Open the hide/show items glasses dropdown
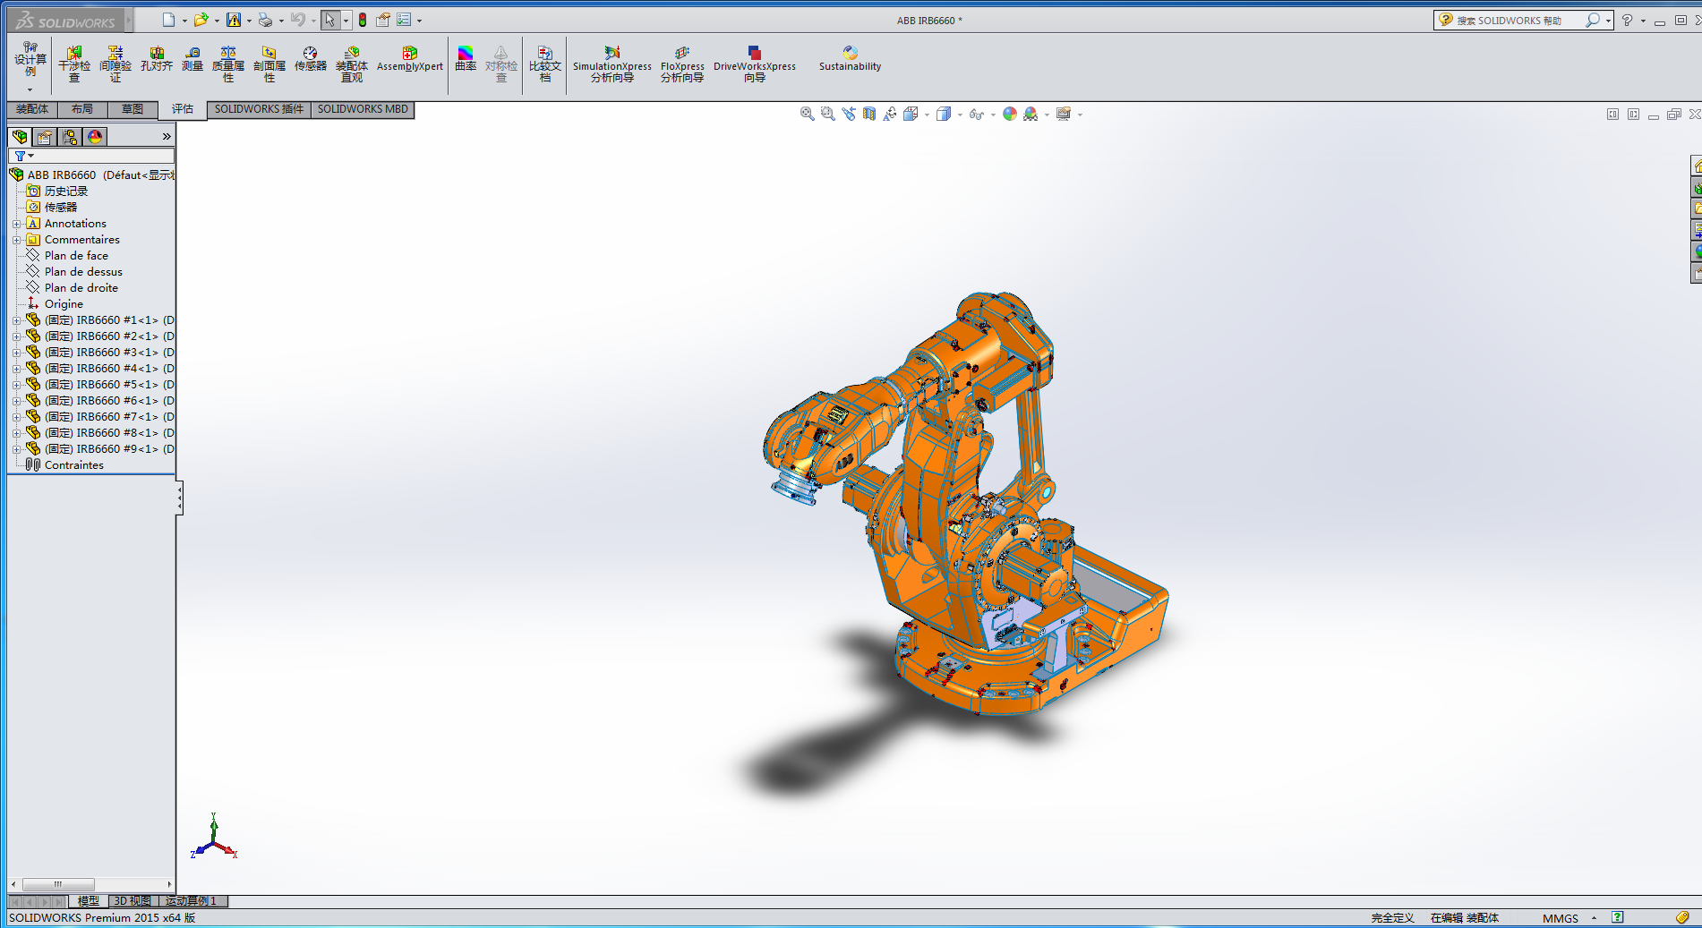1702x928 pixels. pyautogui.click(x=993, y=115)
